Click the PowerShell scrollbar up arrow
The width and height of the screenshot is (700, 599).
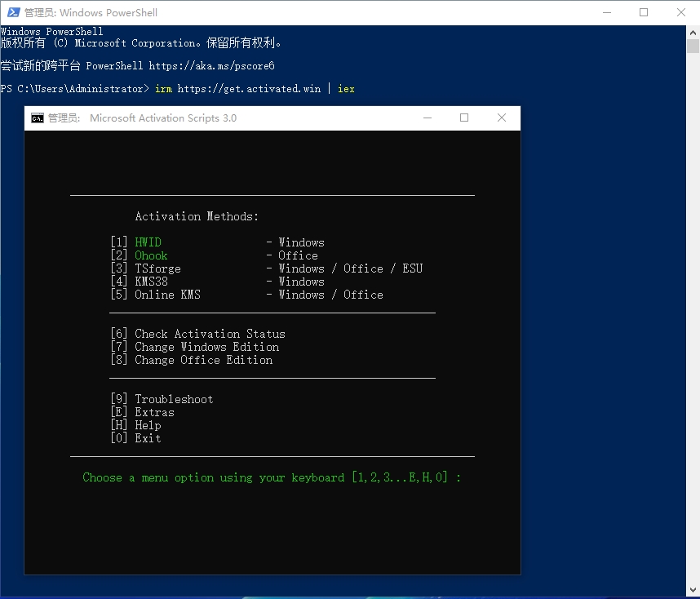coord(693,32)
